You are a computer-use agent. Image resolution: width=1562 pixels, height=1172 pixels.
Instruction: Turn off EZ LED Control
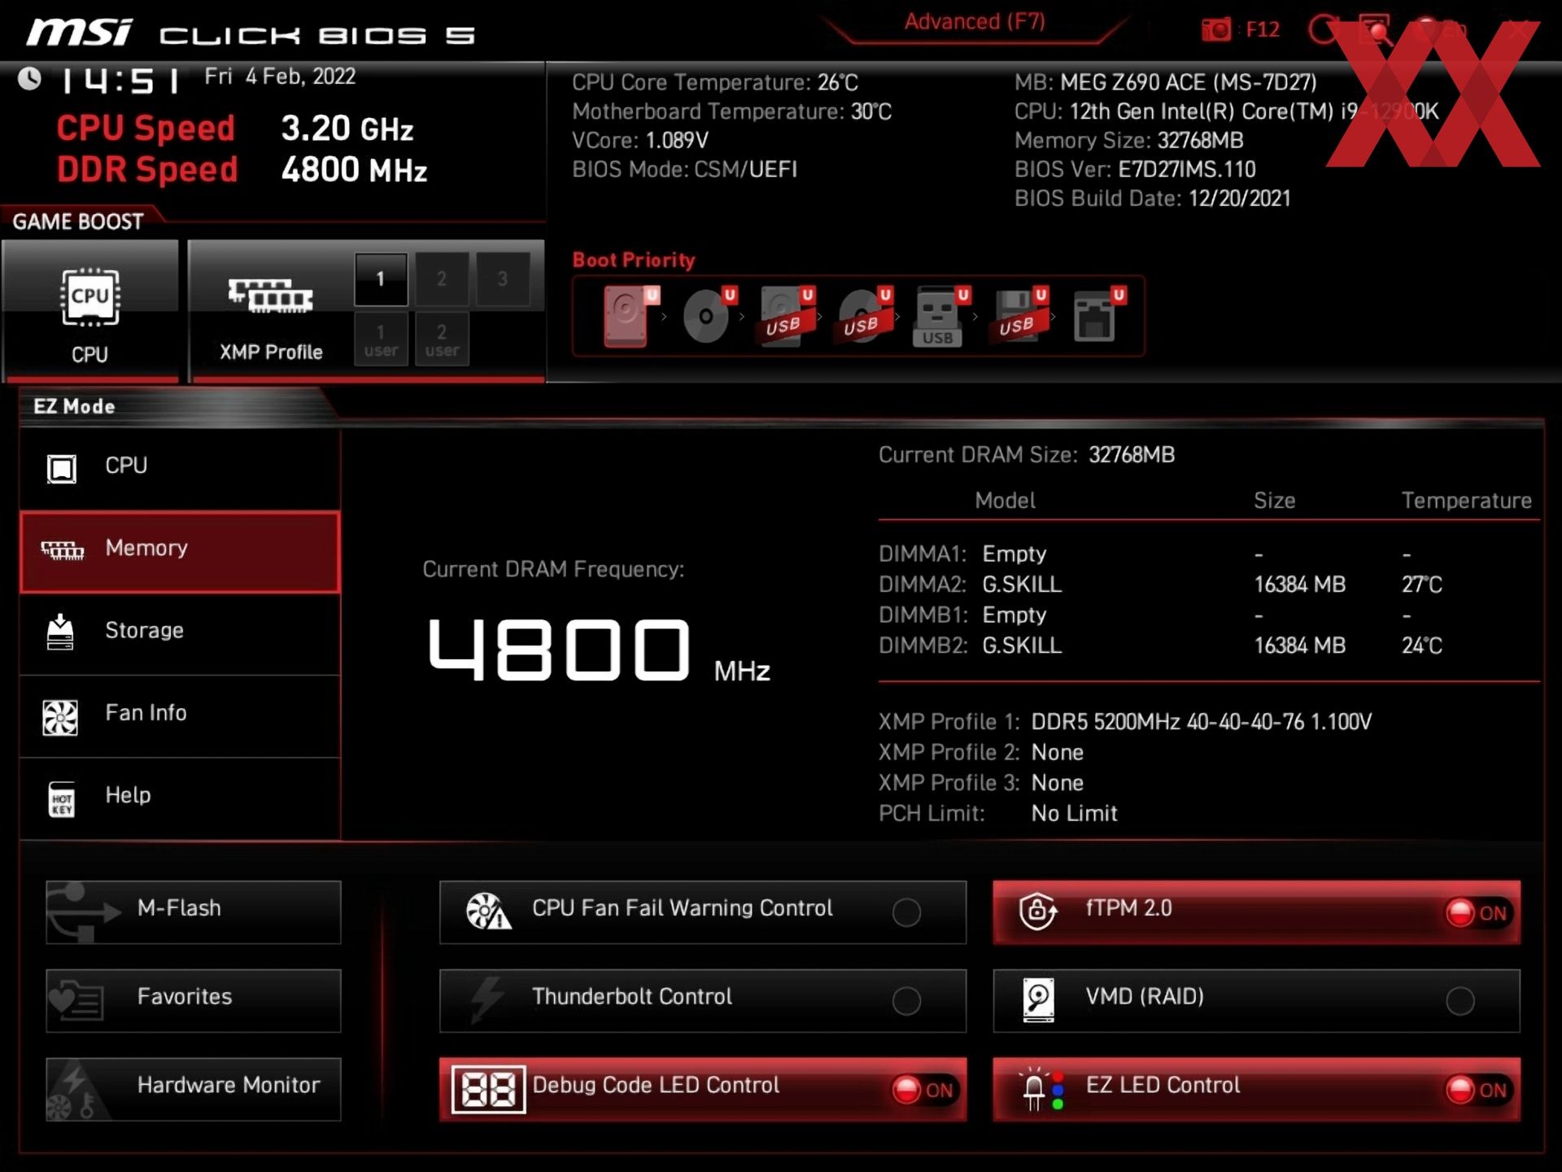pyautogui.click(x=1256, y=1089)
